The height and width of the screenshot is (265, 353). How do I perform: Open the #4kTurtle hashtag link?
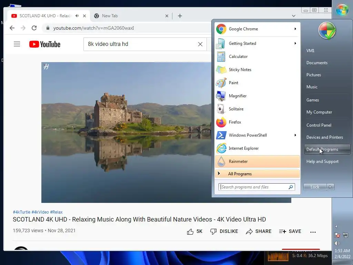[x=21, y=212]
